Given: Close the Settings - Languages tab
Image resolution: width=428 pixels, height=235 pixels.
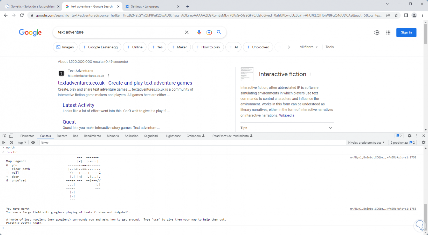Looking at the screenshot, I should coord(178,6).
